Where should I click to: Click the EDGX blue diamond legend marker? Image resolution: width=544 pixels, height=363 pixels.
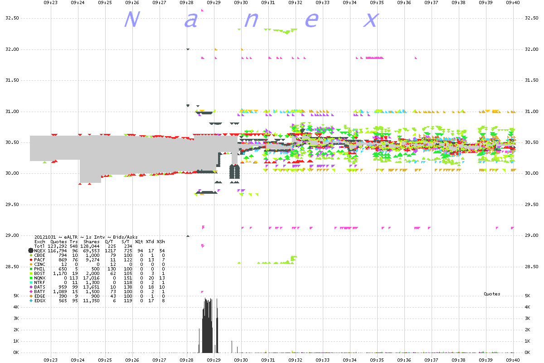click(x=31, y=301)
